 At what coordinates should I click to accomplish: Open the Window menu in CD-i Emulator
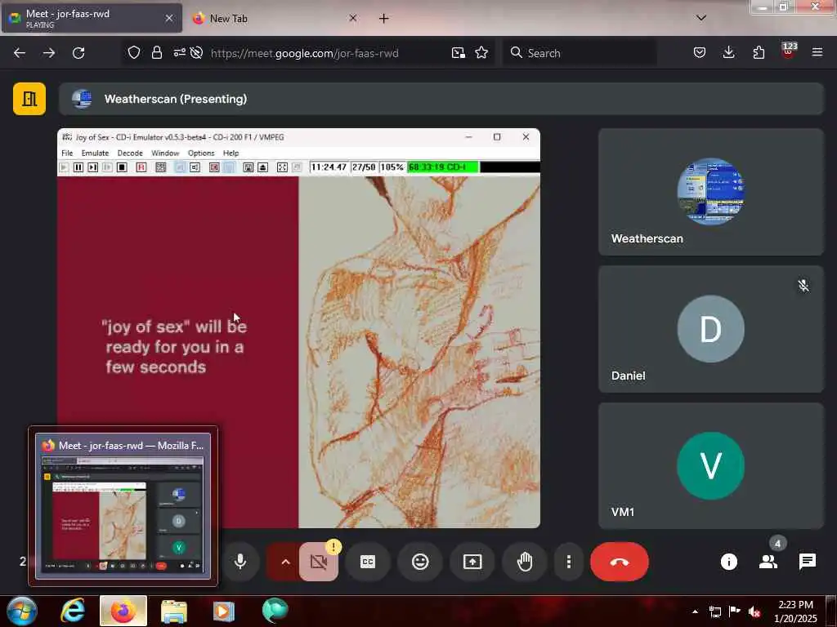(x=165, y=153)
